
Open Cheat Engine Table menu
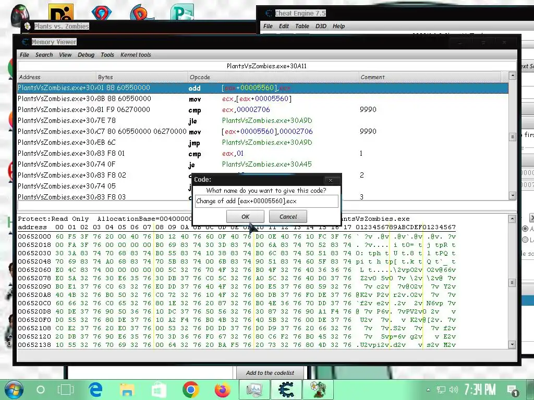tap(302, 26)
